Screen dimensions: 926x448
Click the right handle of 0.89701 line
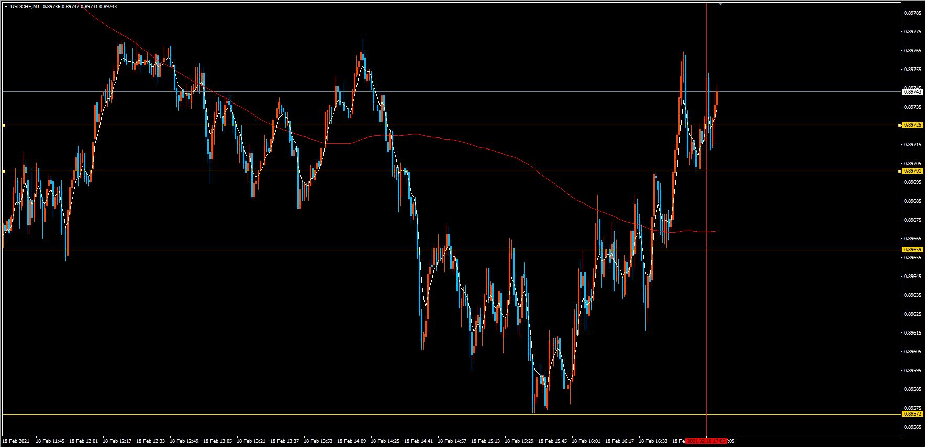tap(900, 171)
